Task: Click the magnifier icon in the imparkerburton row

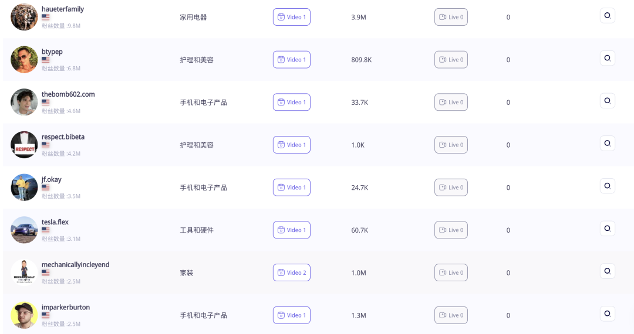Action: click(607, 314)
